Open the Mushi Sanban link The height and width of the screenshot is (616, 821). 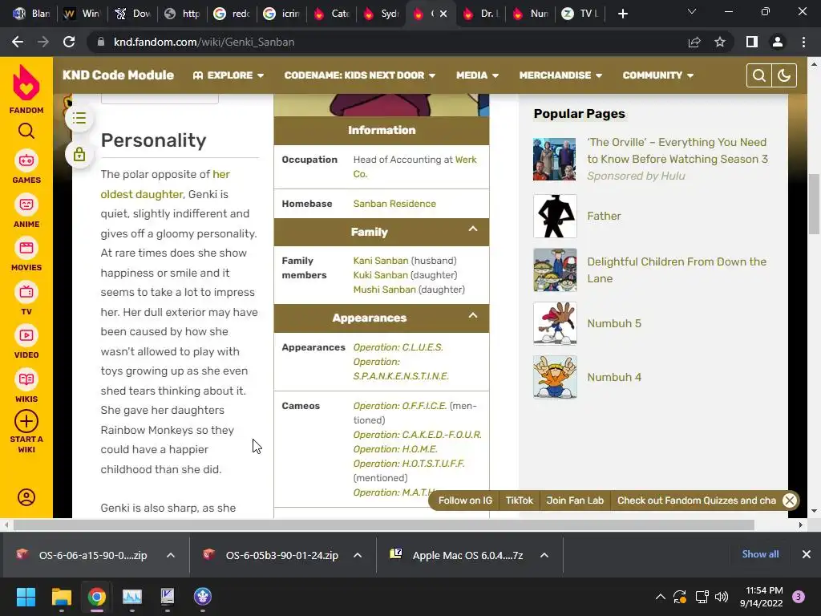(x=384, y=290)
